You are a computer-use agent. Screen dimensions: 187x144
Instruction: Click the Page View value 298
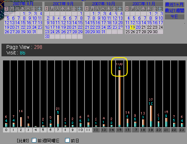[38, 47]
